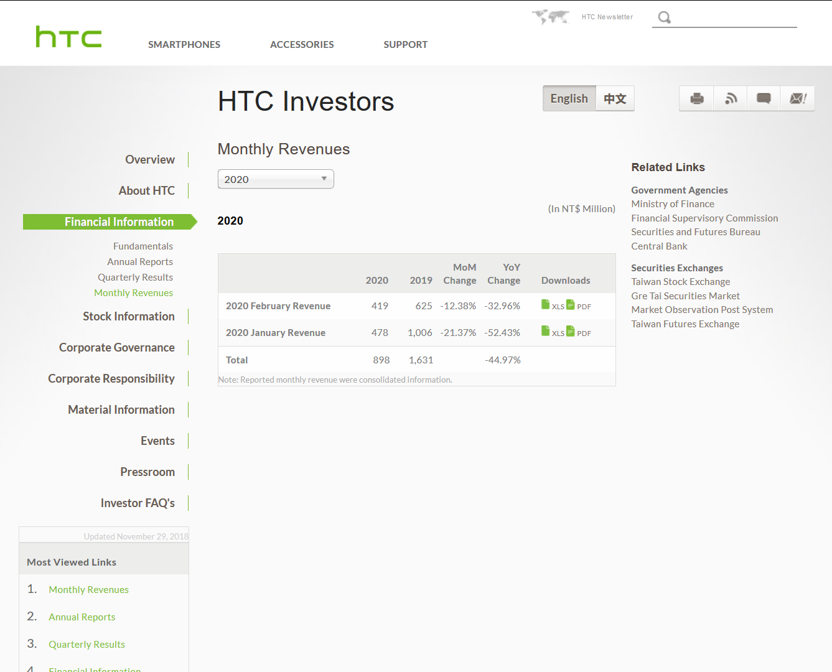Open Most Viewed Annual Reports link
The width and height of the screenshot is (832, 672).
[x=82, y=617]
